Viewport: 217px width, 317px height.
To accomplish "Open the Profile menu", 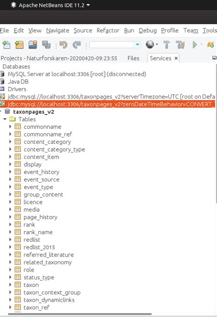I will coord(170,31).
